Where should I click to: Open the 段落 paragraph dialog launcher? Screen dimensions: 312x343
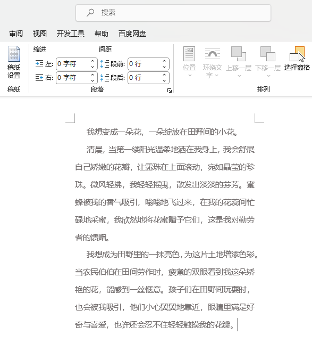click(170, 91)
